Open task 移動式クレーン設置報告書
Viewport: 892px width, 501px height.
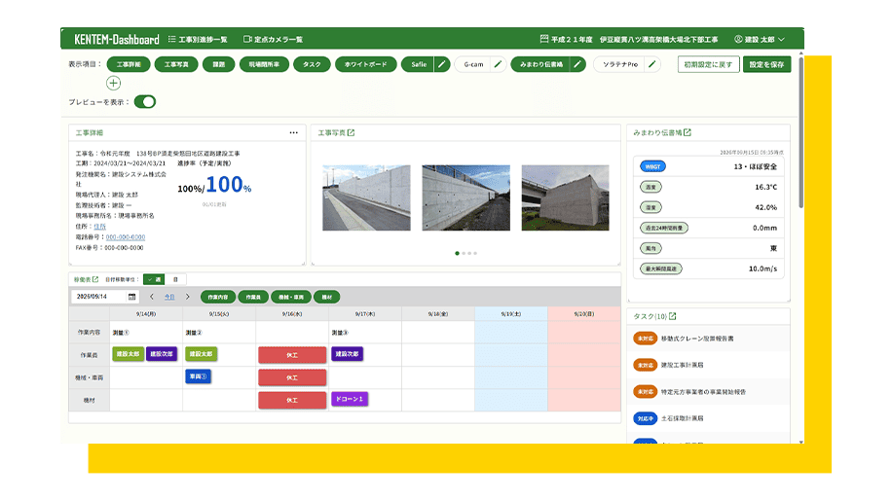tap(697, 339)
